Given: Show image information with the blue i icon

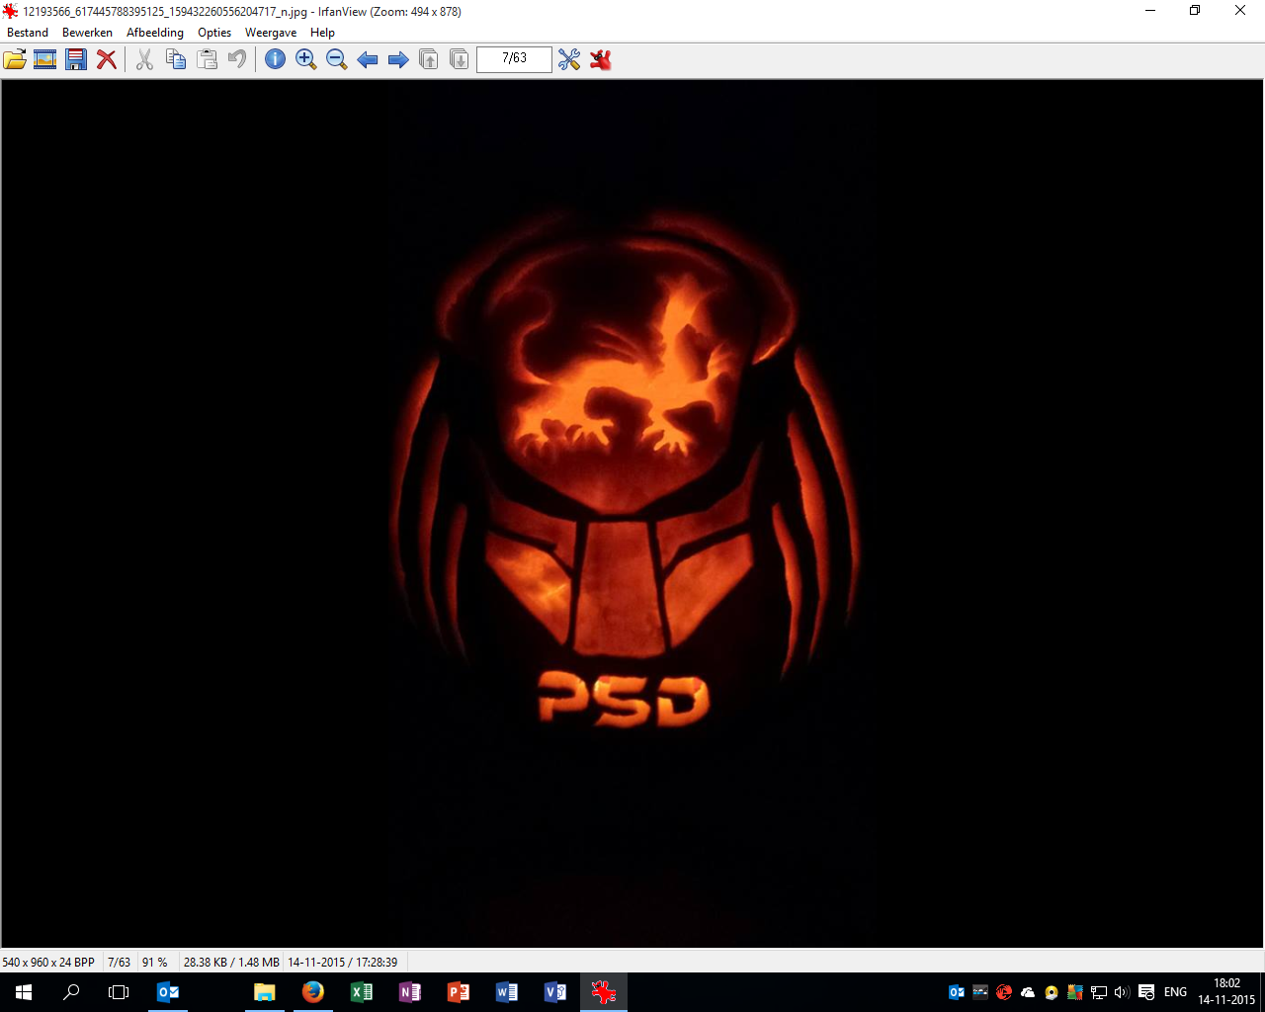Looking at the screenshot, I should pyautogui.click(x=275, y=59).
